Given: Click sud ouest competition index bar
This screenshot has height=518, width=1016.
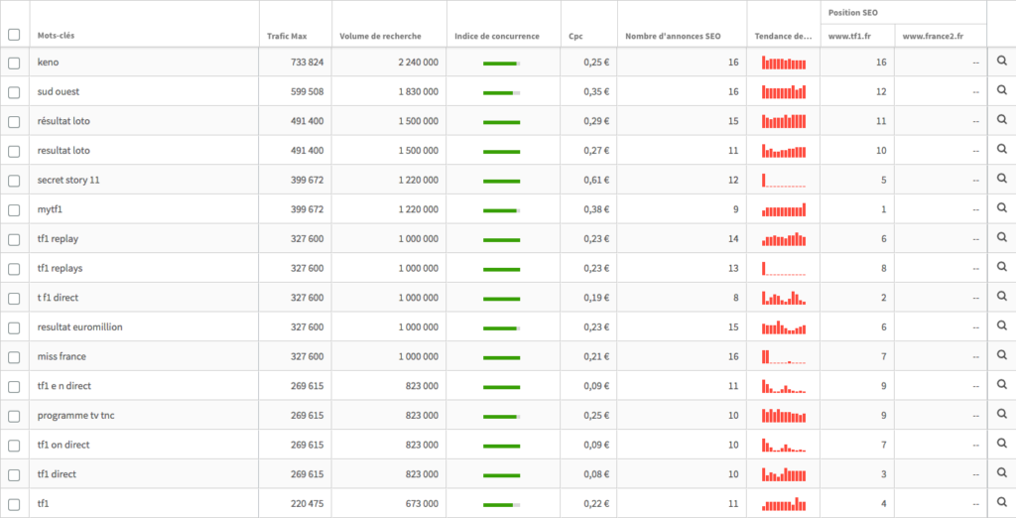Looking at the screenshot, I should [x=501, y=92].
